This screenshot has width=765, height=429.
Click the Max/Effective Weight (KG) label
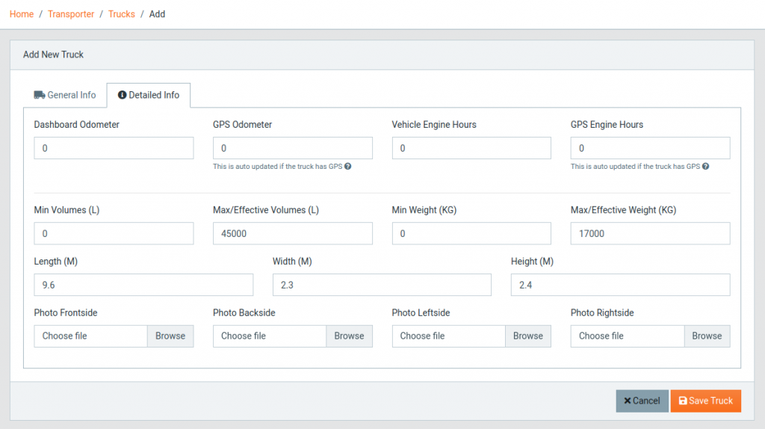624,210
